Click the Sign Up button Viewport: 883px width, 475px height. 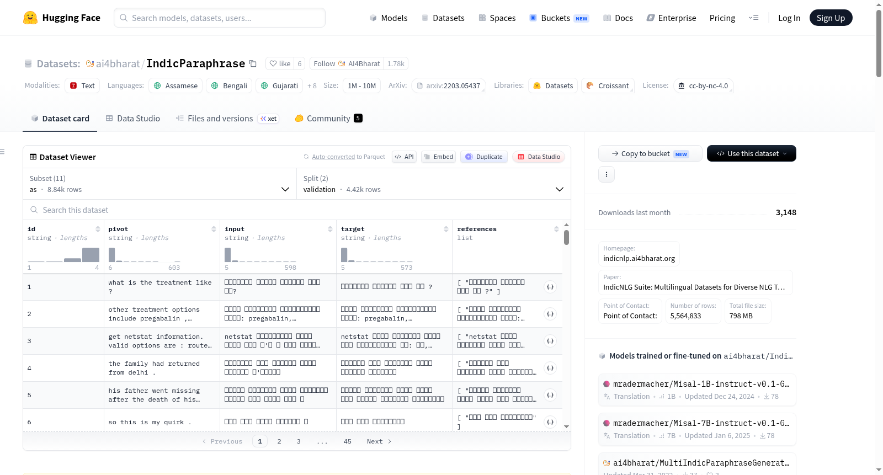click(831, 18)
